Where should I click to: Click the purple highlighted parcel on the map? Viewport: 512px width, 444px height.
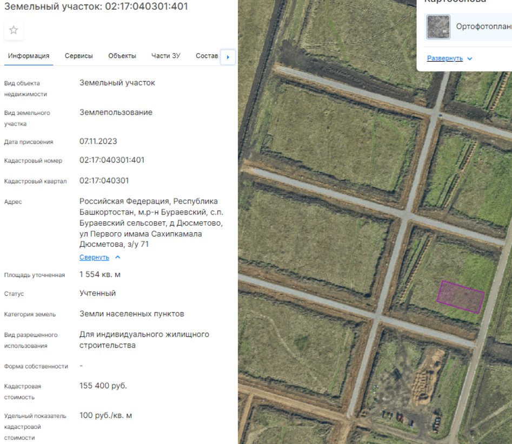coord(461,297)
